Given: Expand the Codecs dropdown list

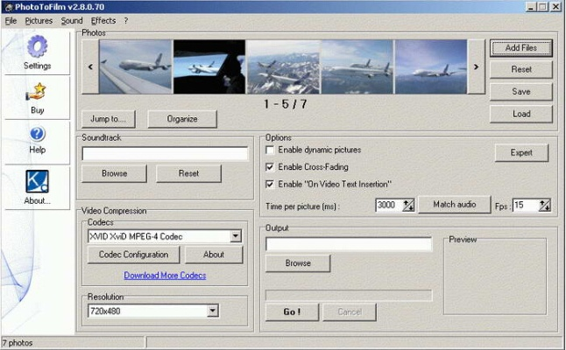Looking at the screenshot, I should (235, 236).
